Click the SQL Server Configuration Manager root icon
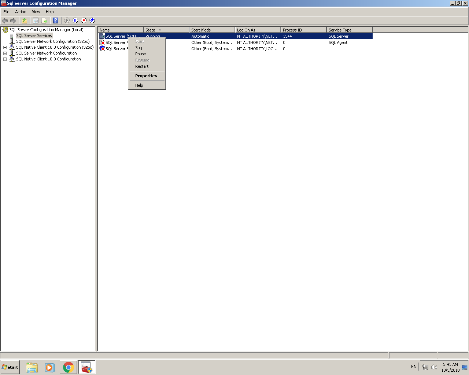 tap(5, 30)
